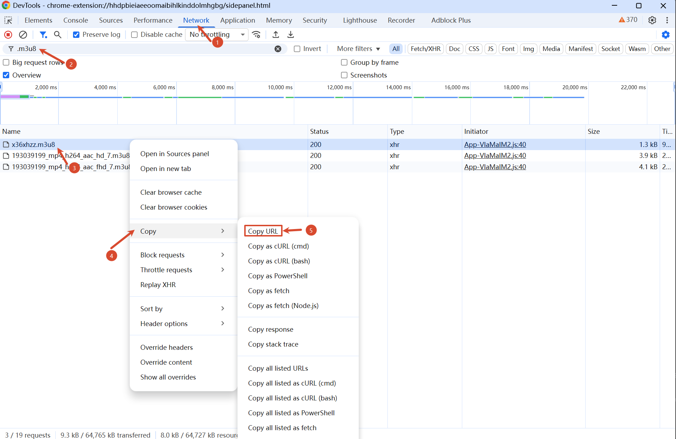Click the Size column header
This screenshot has height=439, width=676.
tap(622, 131)
